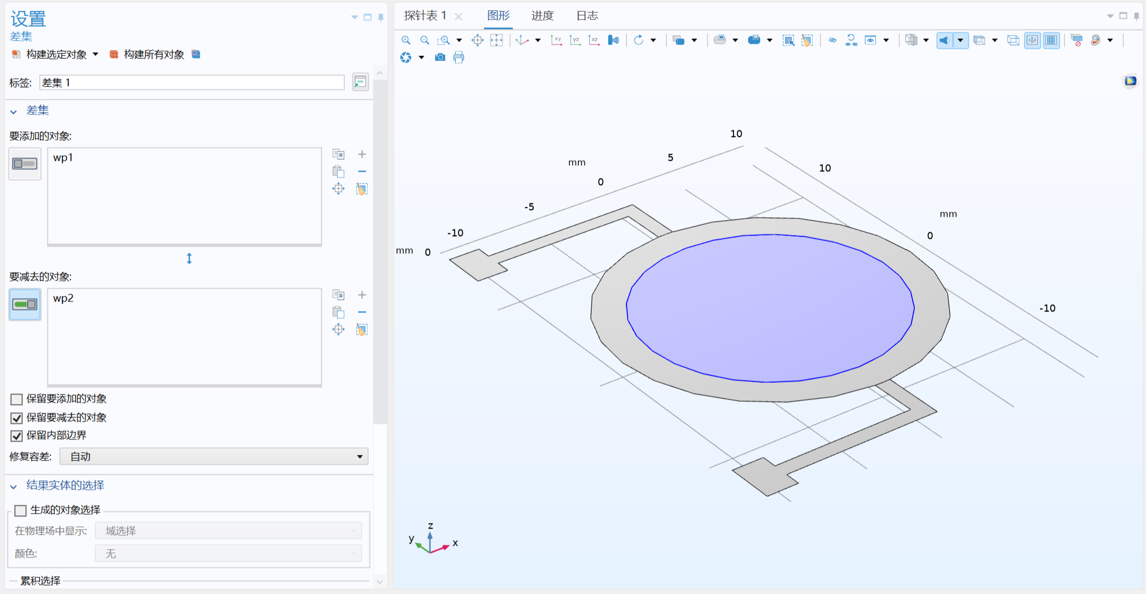Toggle activation switch for objects to subtract
This screenshot has height=594, width=1146.
(x=25, y=304)
